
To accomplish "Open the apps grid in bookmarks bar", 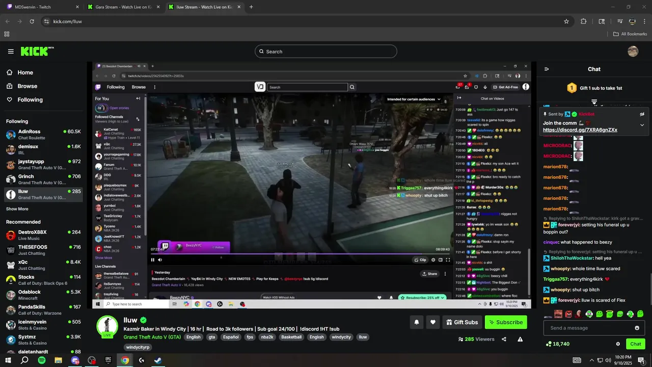I will (7, 34).
